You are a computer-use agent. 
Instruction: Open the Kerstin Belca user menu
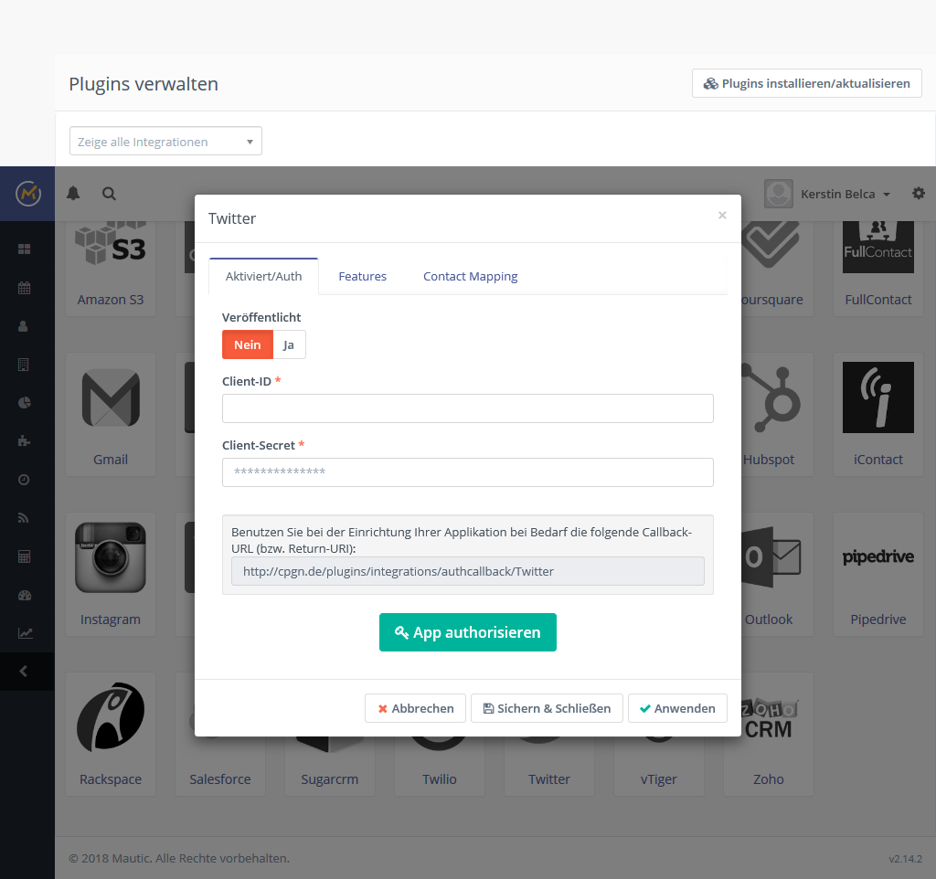click(x=845, y=194)
